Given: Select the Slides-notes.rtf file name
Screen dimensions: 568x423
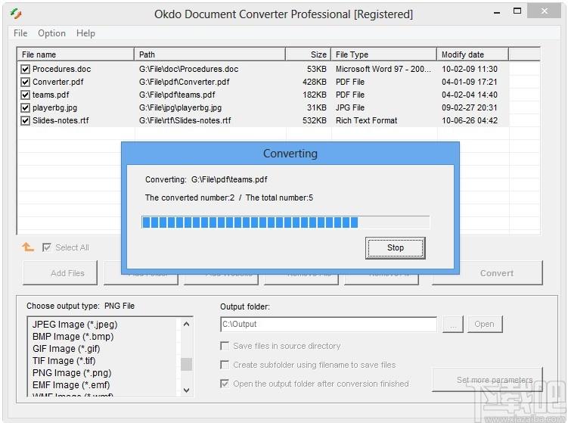Looking at the screenshot, I should (61, 121).
